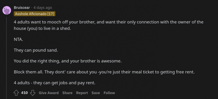Click the They can pound sand line
Viewport: 218px width, 99px height.
(36, 50)
